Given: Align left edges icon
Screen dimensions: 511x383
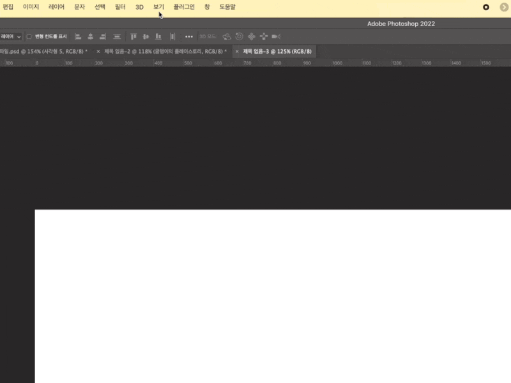Looking at the screenshot, I should tap(78, 36).
